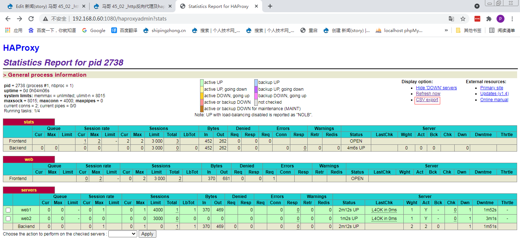Click the 1m51s downtime value
Screen dimensions: 520x238
tap(490, 226)
